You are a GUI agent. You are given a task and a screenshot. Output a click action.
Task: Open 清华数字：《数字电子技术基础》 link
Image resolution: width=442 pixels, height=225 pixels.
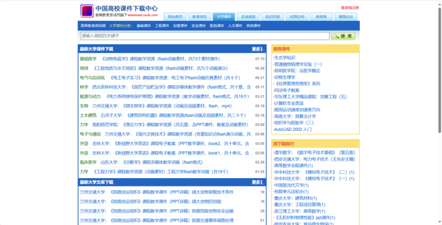click(x=314, y=152)
